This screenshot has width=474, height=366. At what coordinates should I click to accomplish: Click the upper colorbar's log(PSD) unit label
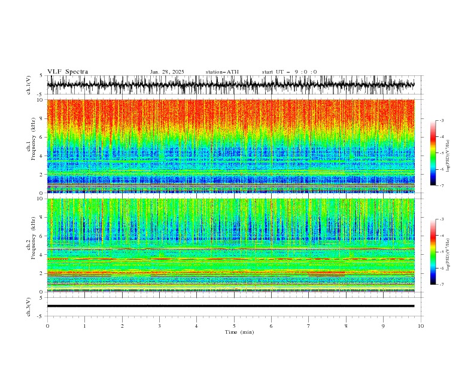pos(448,156)
